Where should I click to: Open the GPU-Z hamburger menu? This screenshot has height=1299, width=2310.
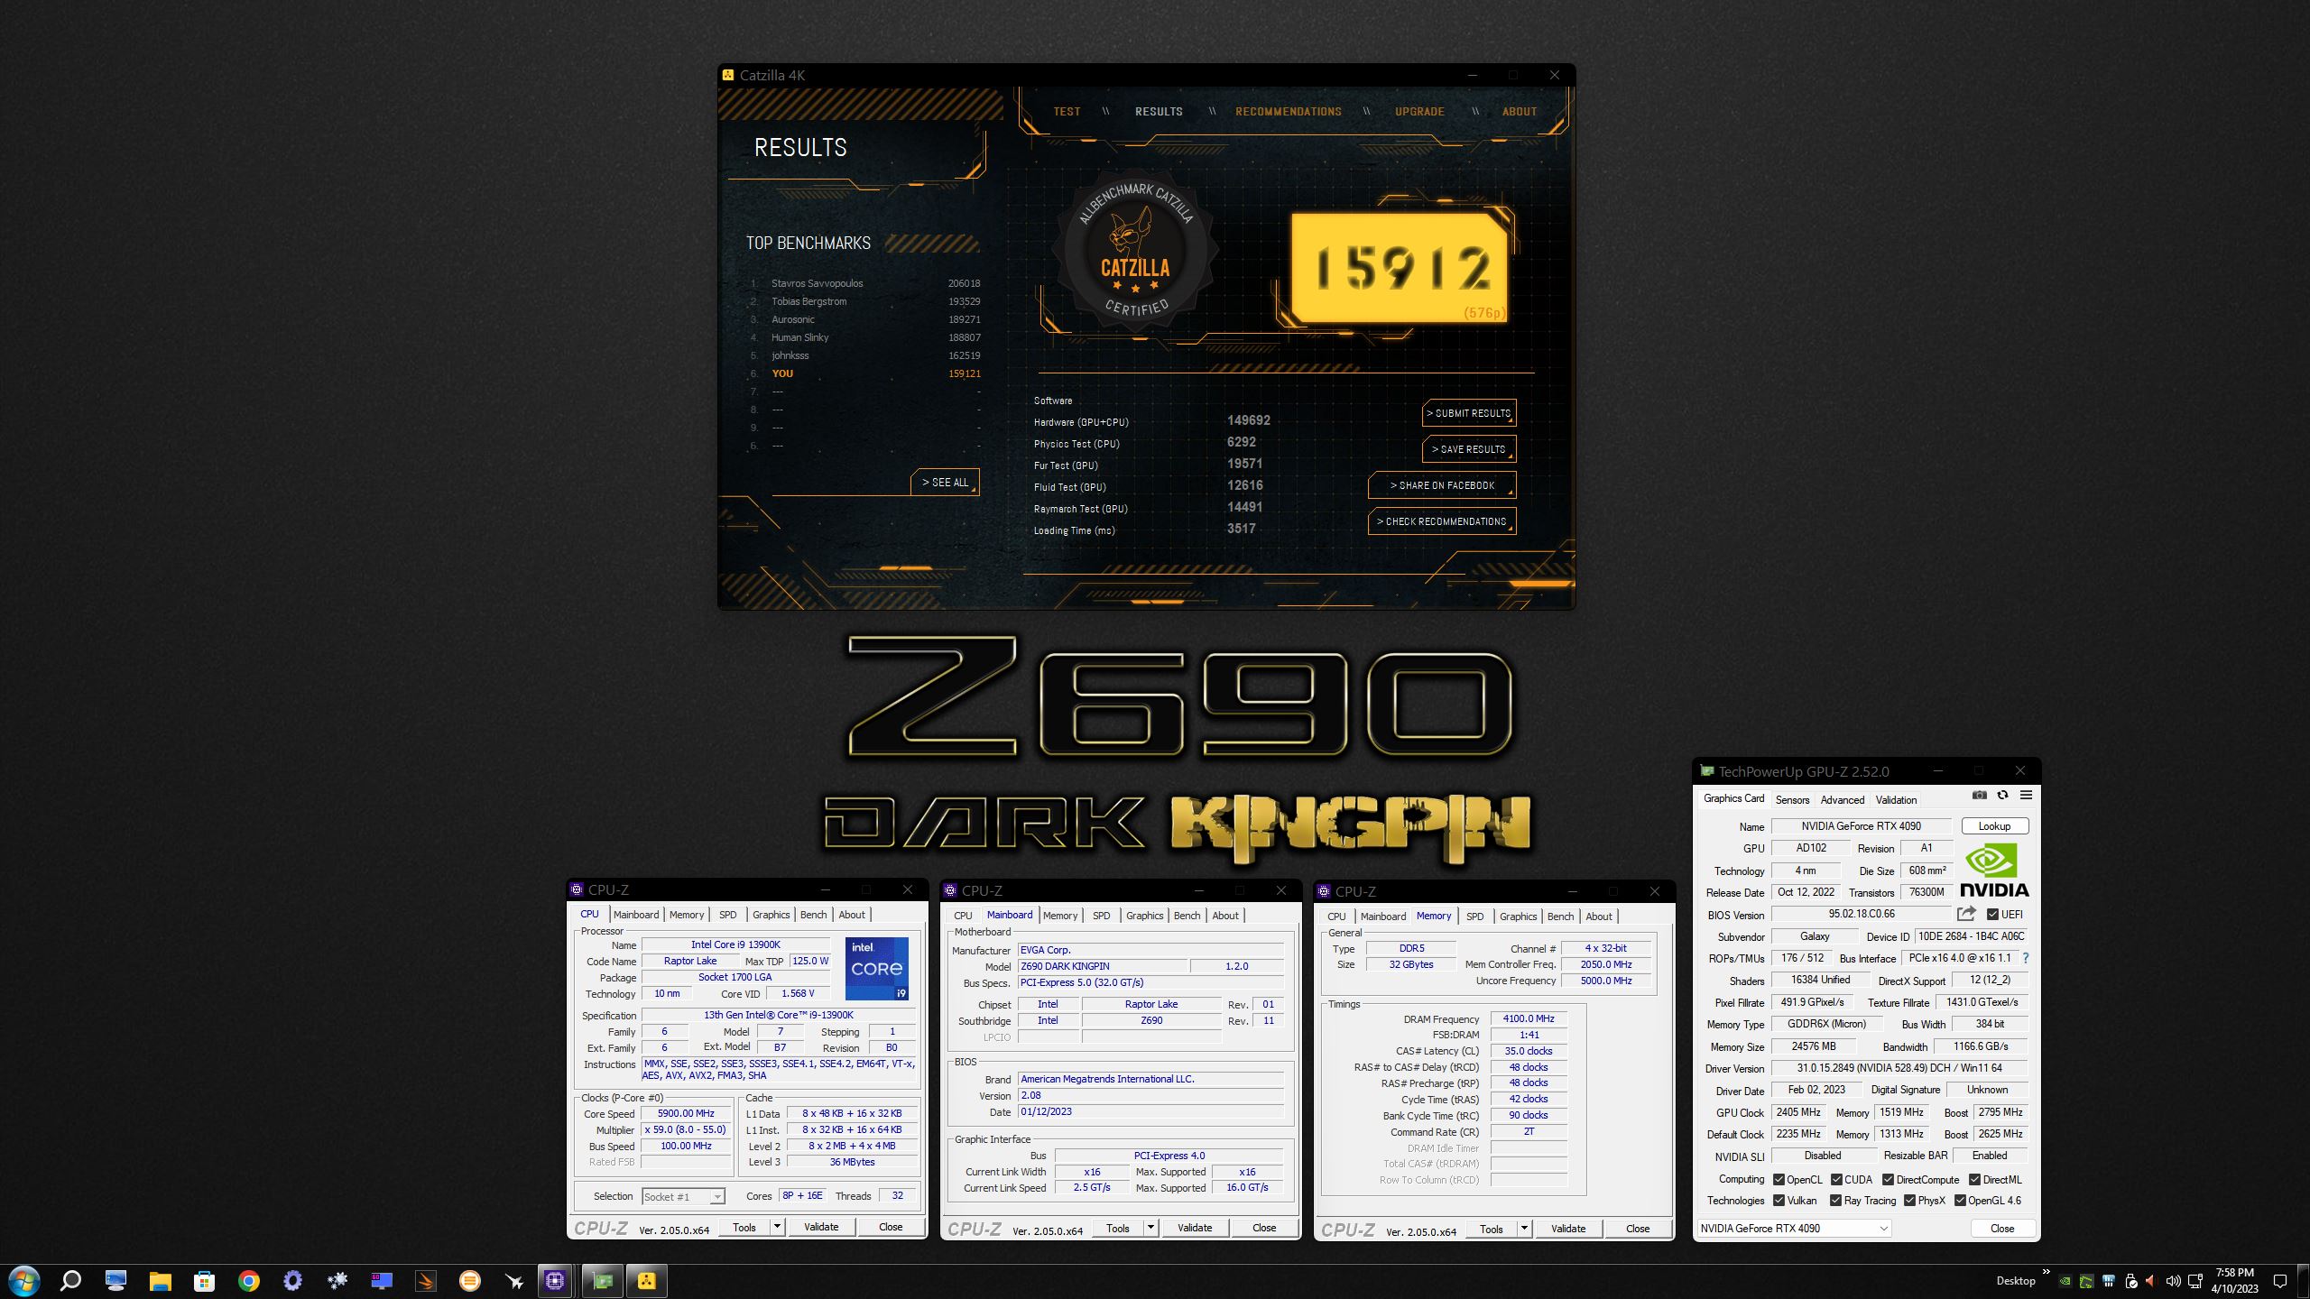(2026, 796)
